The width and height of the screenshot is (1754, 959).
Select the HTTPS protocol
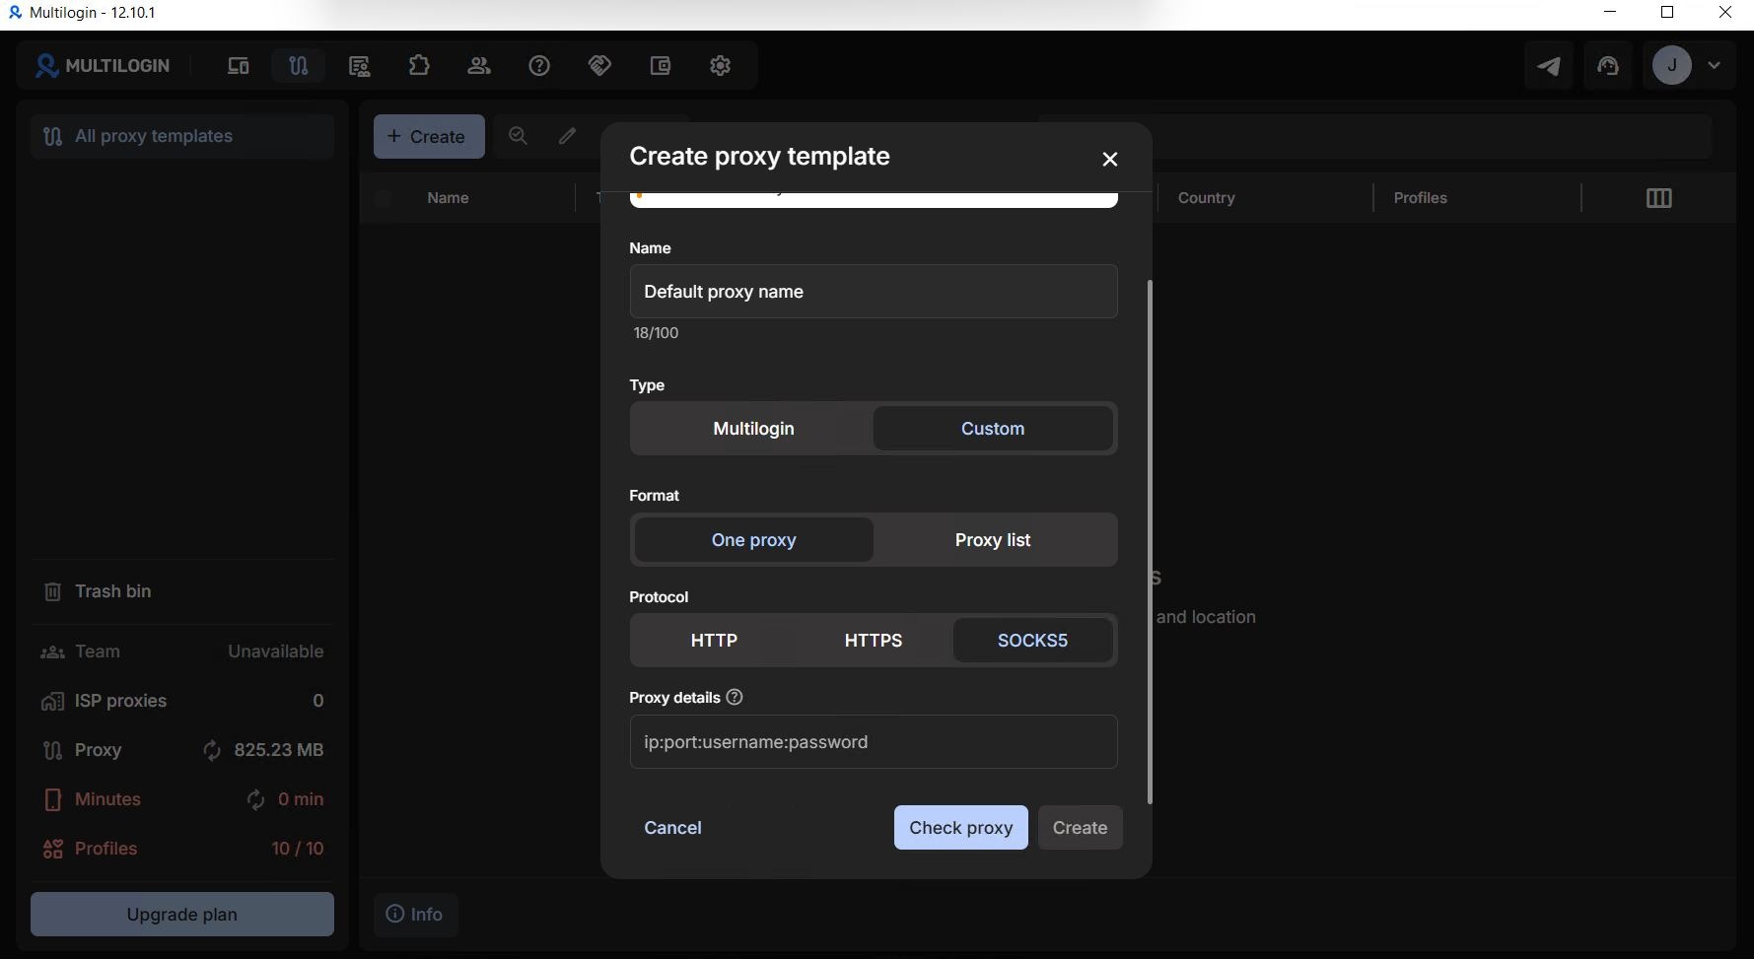(x=874, y=641)
